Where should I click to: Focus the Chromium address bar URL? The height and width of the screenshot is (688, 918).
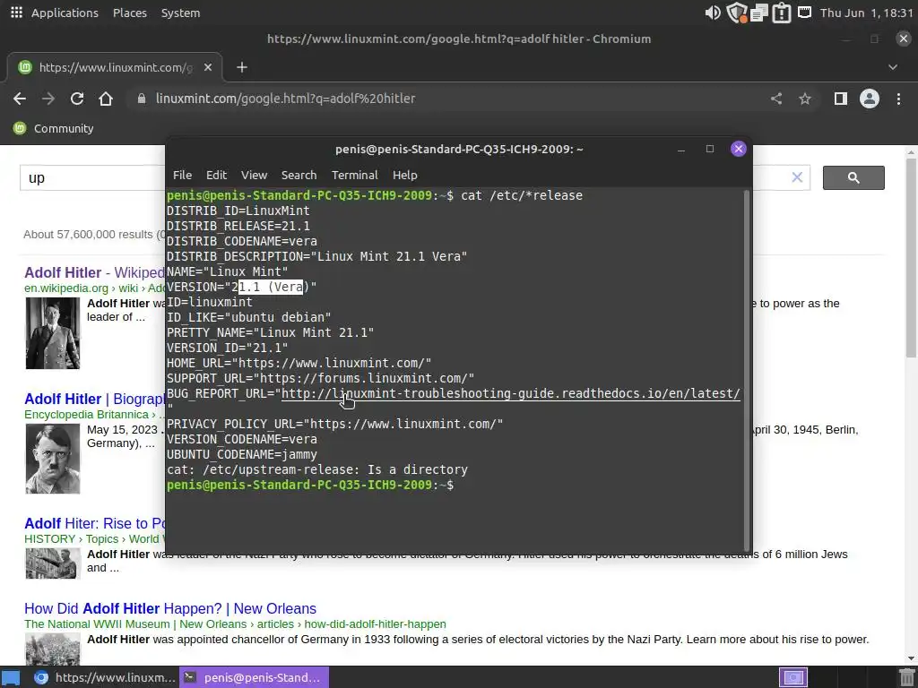285,99
